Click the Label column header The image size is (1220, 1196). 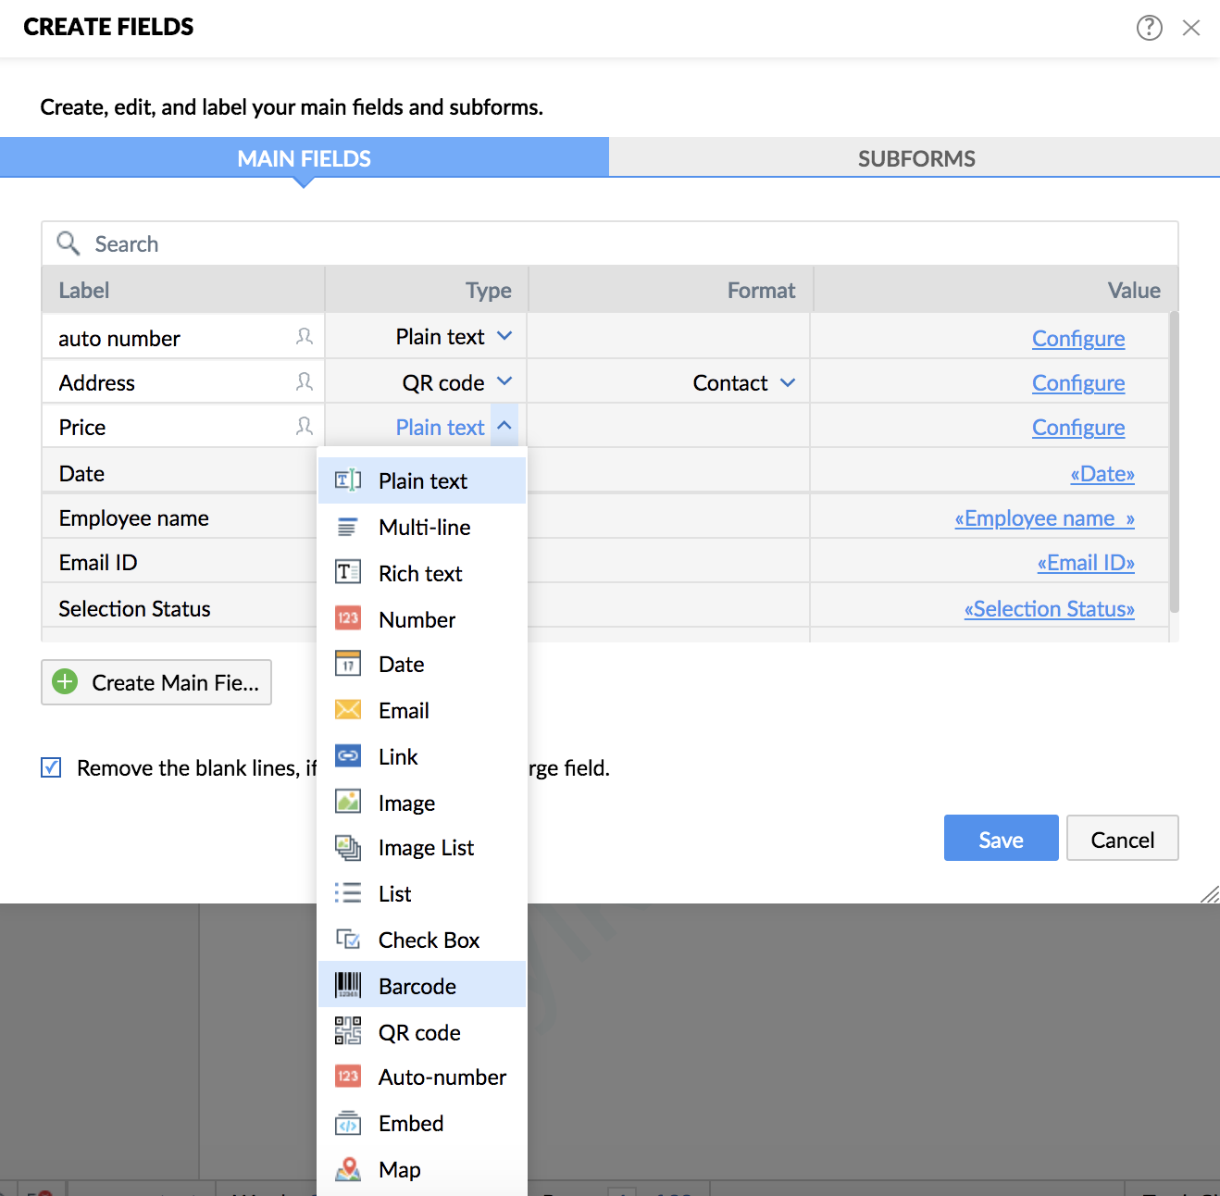pos(183,290)
